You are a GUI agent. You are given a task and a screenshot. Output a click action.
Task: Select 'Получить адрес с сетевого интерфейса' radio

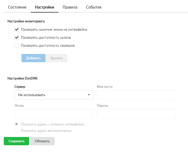(x=17, y=124)
